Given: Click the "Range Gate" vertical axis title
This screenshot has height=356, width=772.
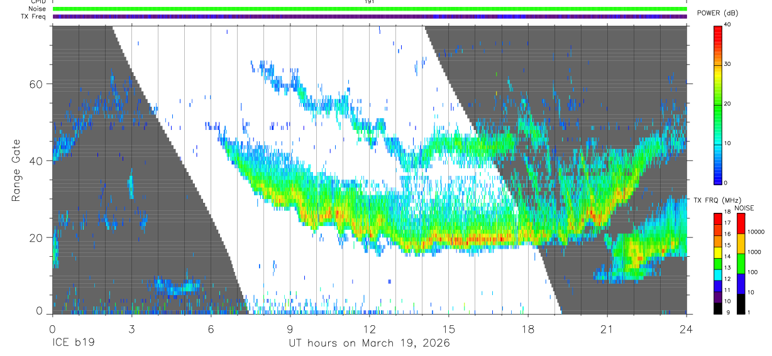Looking at the screenshot, I should [16, 170].
